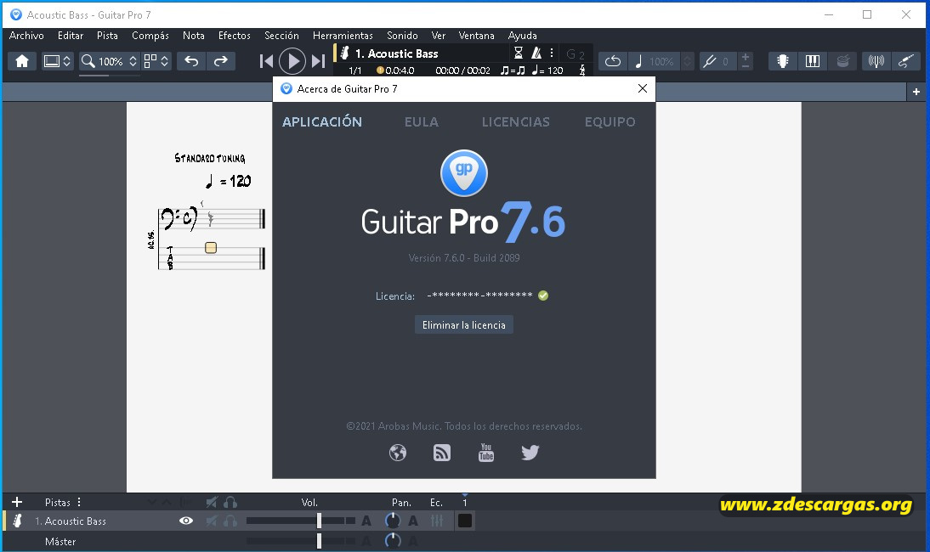930x552 pixels.
Task: Click Acoustic Bass track guitar icon
Action: pos(18,521)
